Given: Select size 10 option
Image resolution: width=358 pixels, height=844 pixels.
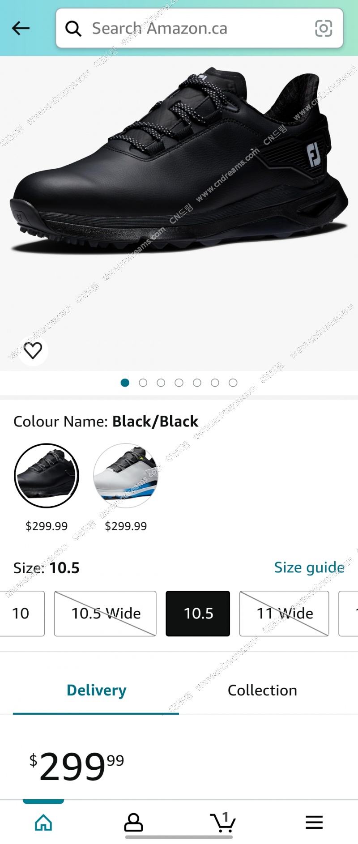Looking at the screenshot, I should coord(21,614).
